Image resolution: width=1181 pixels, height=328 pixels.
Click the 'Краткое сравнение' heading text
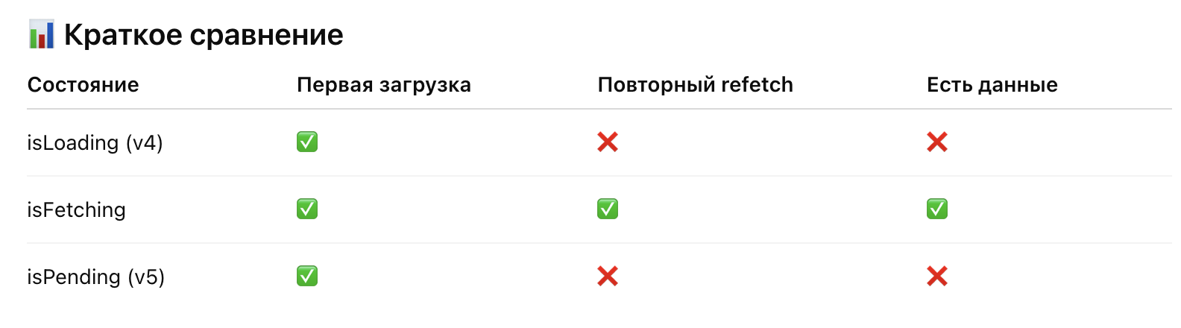pyautogui.click(x=204, y=35)
